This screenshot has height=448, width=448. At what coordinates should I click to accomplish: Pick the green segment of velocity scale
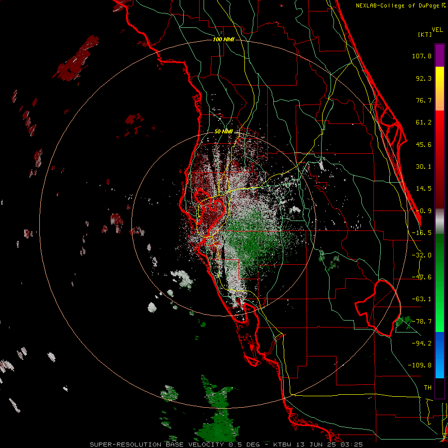click(x=440, y=283)
